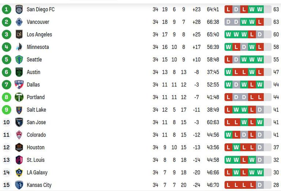Click the Seattle Sounders crest
This screenshot has height=191, width=281.
tap(19, 60)
